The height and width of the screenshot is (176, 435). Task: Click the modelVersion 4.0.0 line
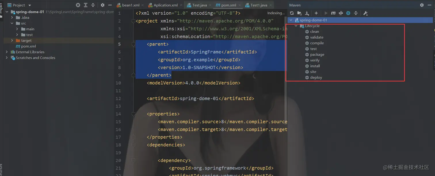click(193, 83)
